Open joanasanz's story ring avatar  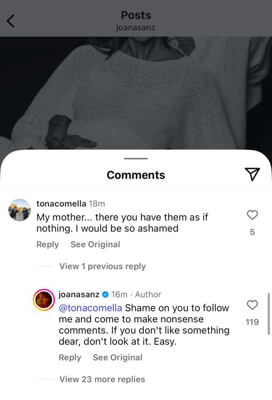pyautogui.click(x=44, y=300)
